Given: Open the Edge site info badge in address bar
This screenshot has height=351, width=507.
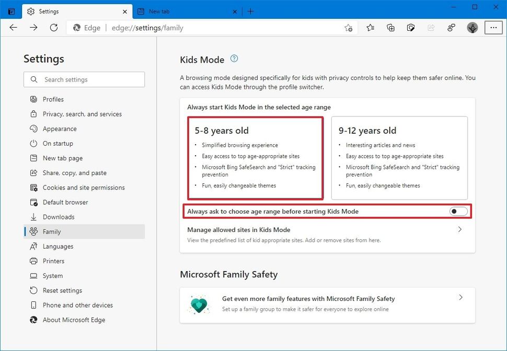Looking at the screenshot, I should [86, 28].
